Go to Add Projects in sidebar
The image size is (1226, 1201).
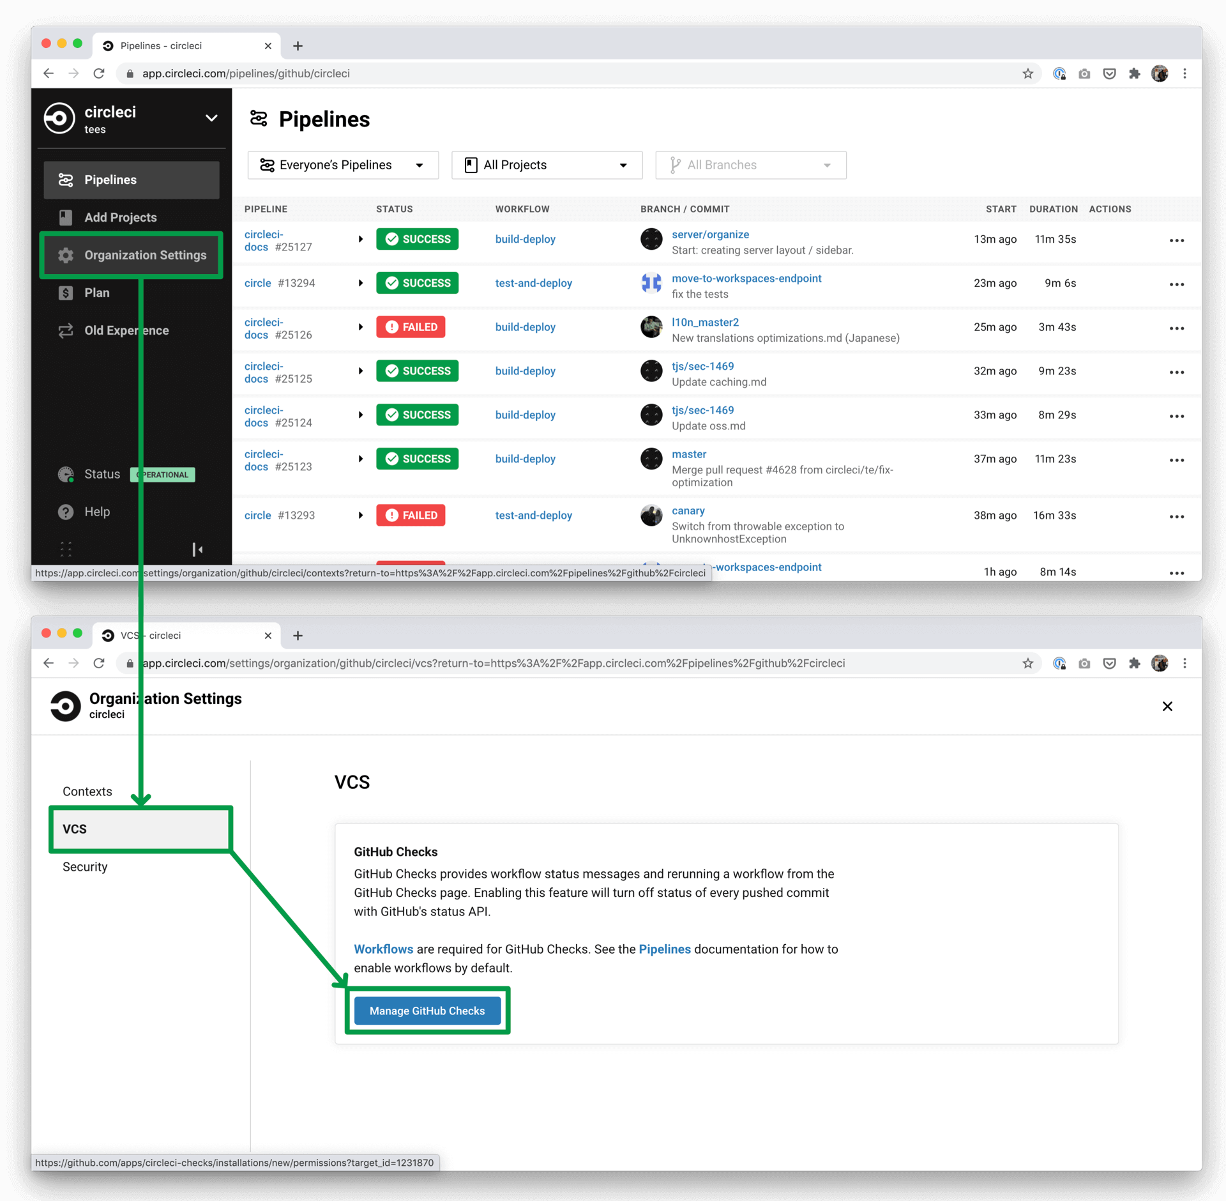(x=132, y=217)
